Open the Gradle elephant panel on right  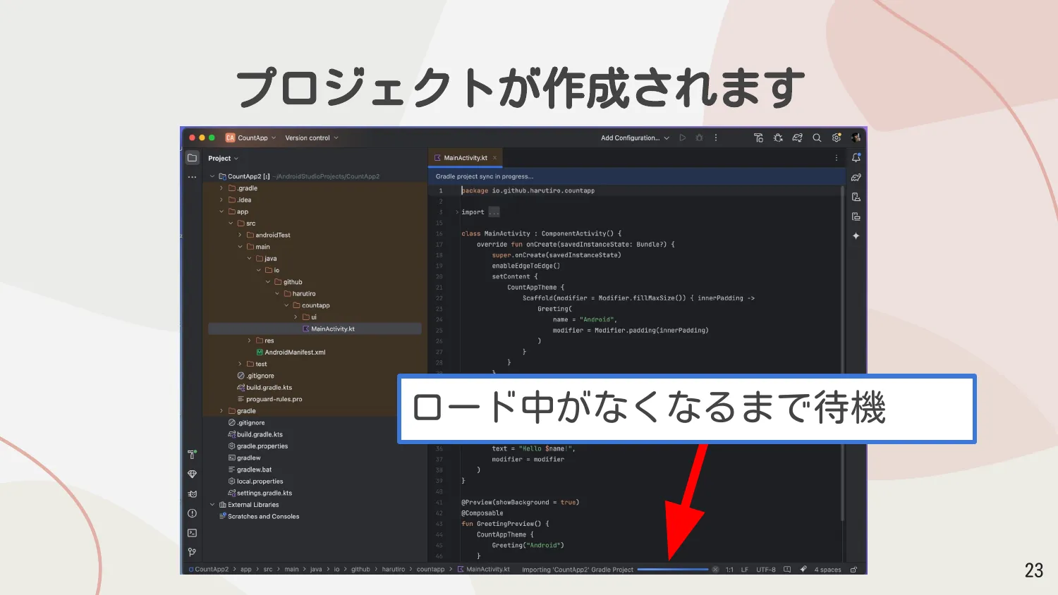click(856, 177)
